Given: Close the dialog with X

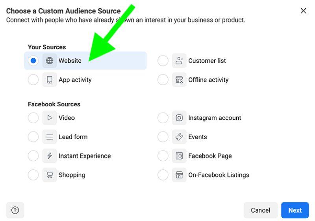Looking at the screenshot, I should (x=303, y=11).
